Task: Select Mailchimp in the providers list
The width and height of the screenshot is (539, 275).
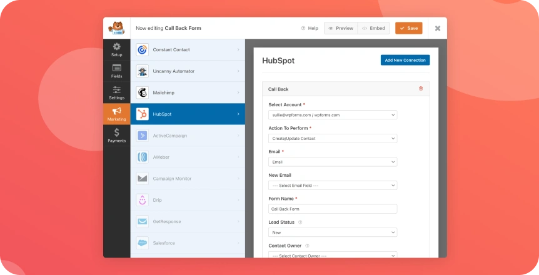Action: (x=188, y=92)
